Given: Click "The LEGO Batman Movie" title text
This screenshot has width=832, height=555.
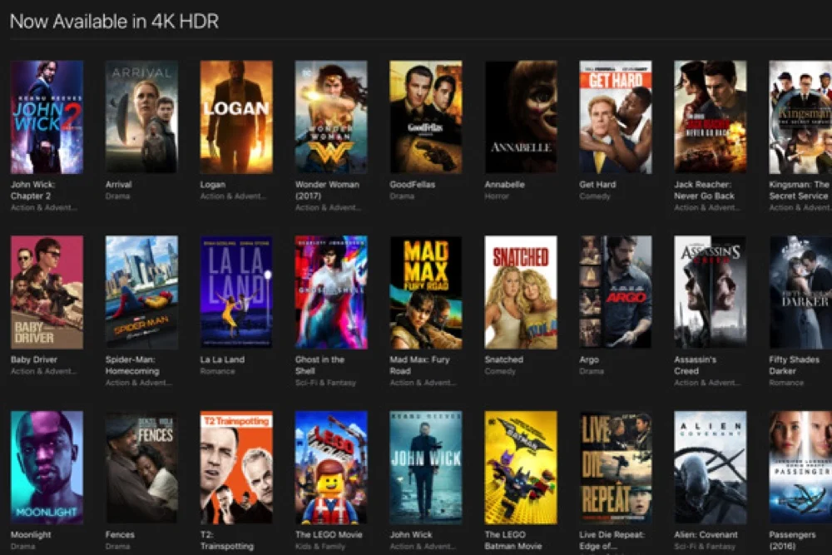Looking at the screenshot, I should 513,540.
